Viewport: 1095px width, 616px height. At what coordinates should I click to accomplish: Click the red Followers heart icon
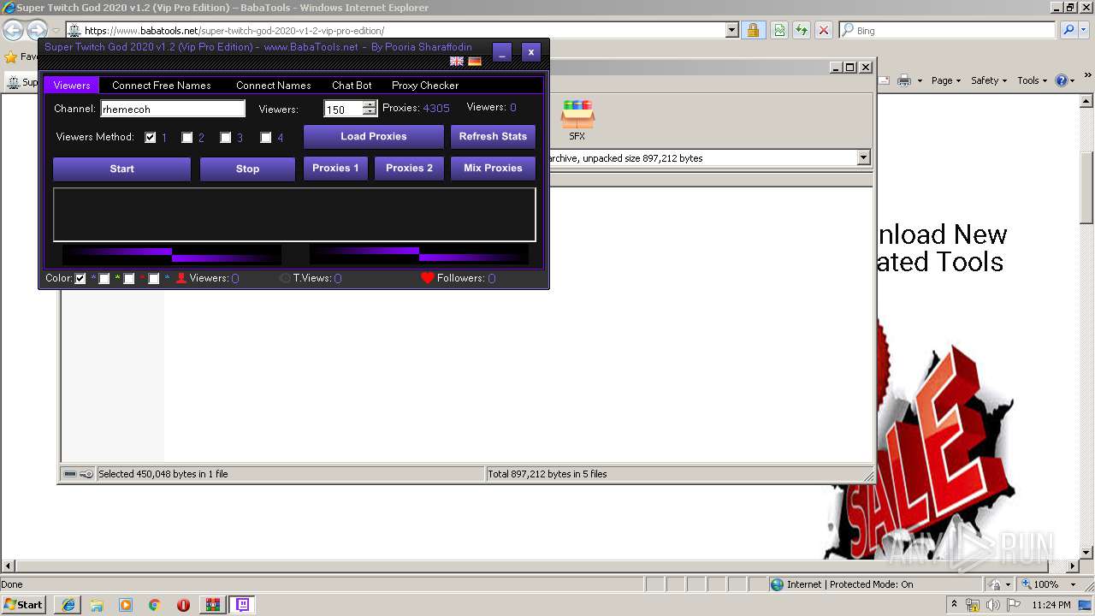tap(428, 278)
